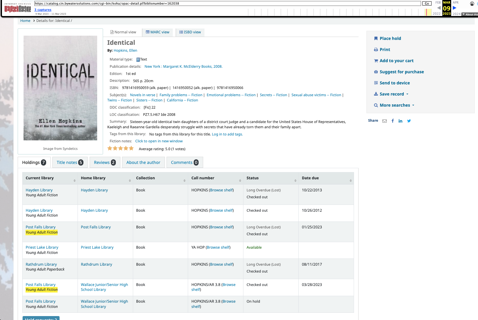Click the 2023 year in Wayback timeline

[x=447, y=14]
